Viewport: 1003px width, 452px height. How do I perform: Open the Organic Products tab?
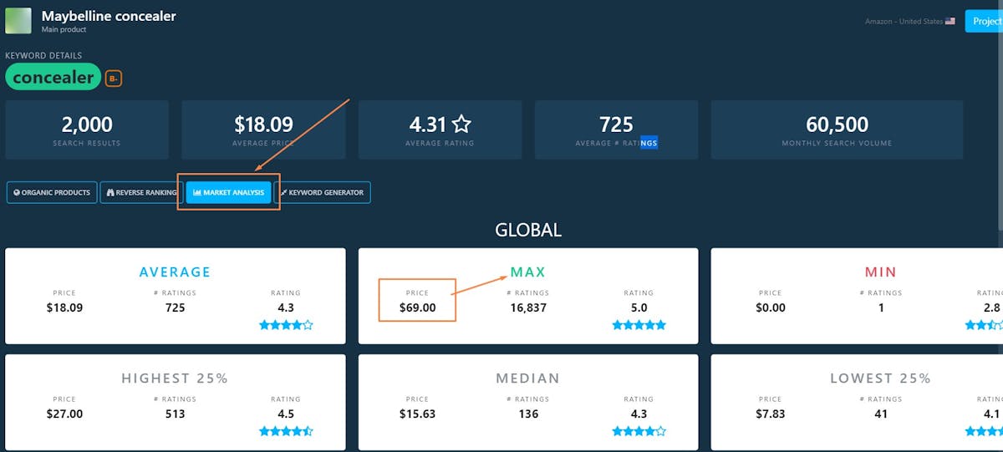(x=52, y=193)
